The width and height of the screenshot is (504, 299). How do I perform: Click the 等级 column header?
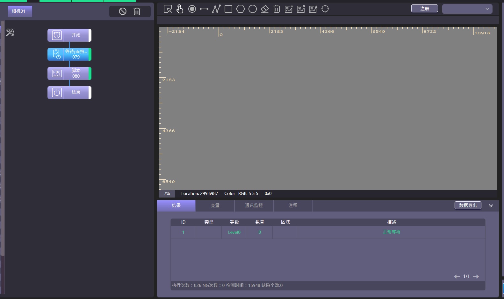tap(234, 222)
